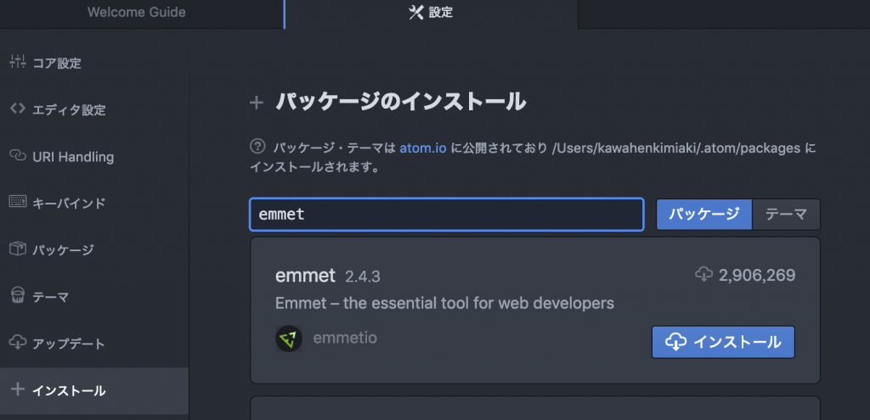870x420 pixels.
Task: Click the Emmet description text
Action: (x=444, y=304)
